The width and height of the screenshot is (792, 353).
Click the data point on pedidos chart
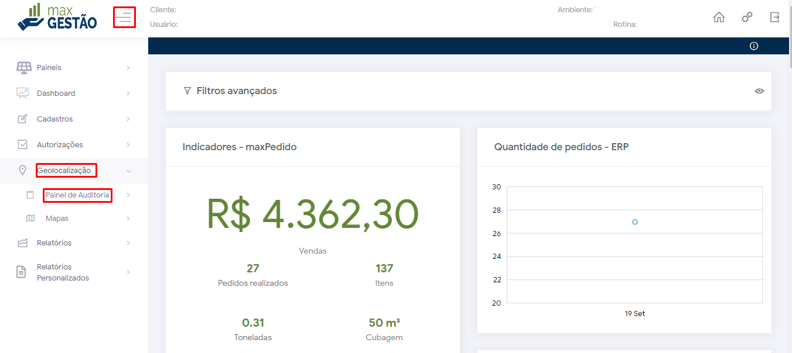[x=635, y=222]
